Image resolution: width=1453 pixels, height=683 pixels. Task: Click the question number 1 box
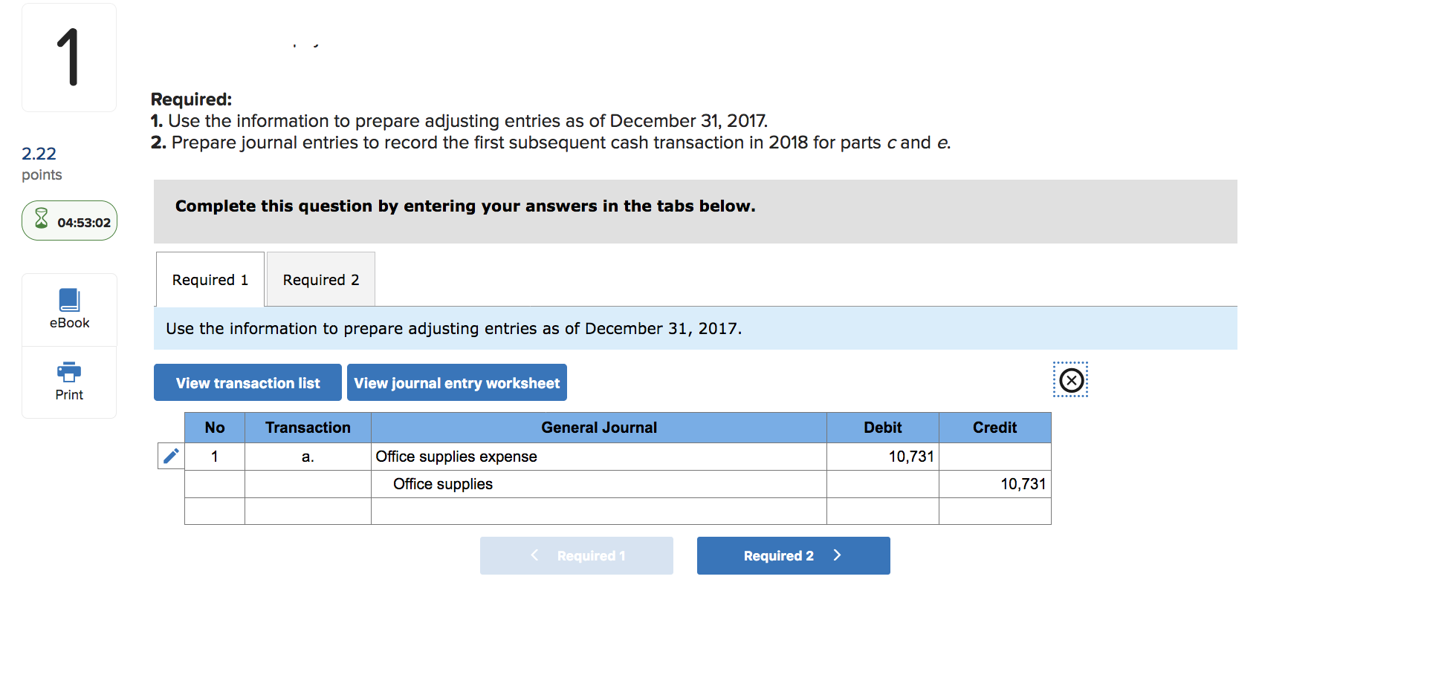(x=69, y=57)
